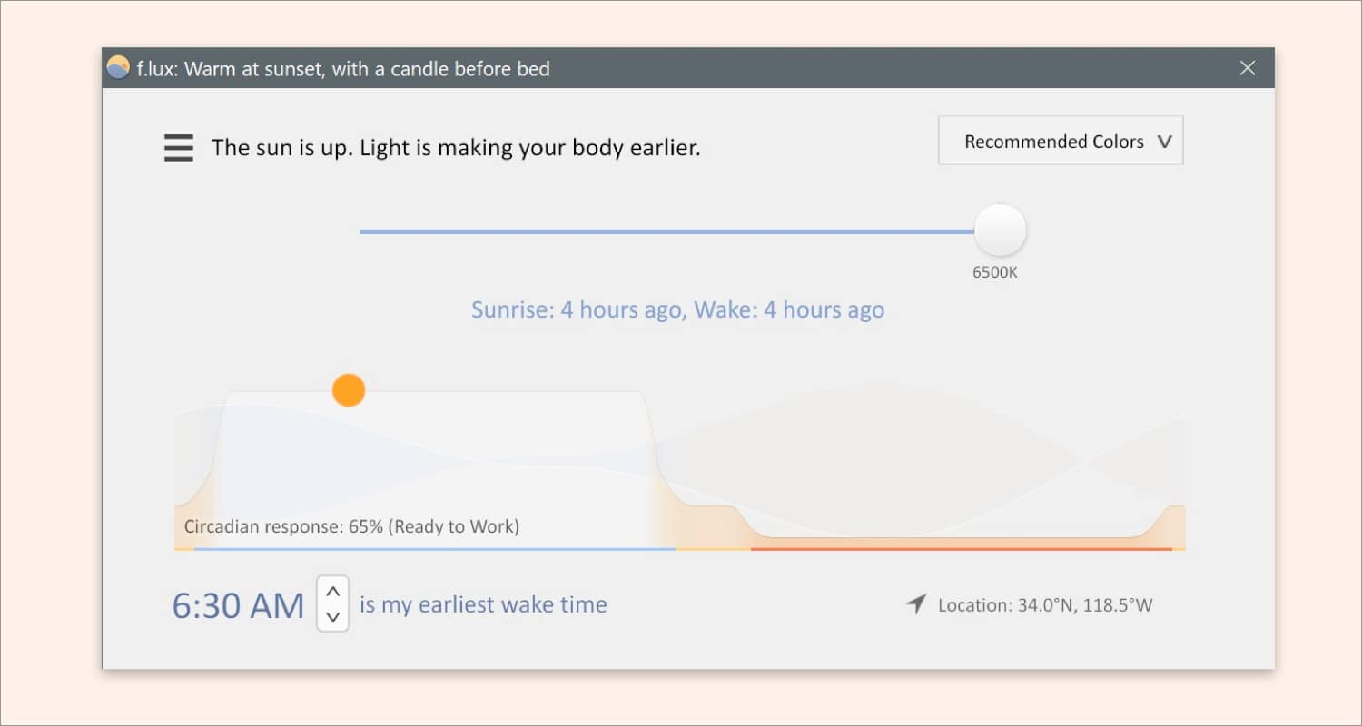Click the f.lux window title text
The width and height of the screenshot is (1362, 726).
343,69
